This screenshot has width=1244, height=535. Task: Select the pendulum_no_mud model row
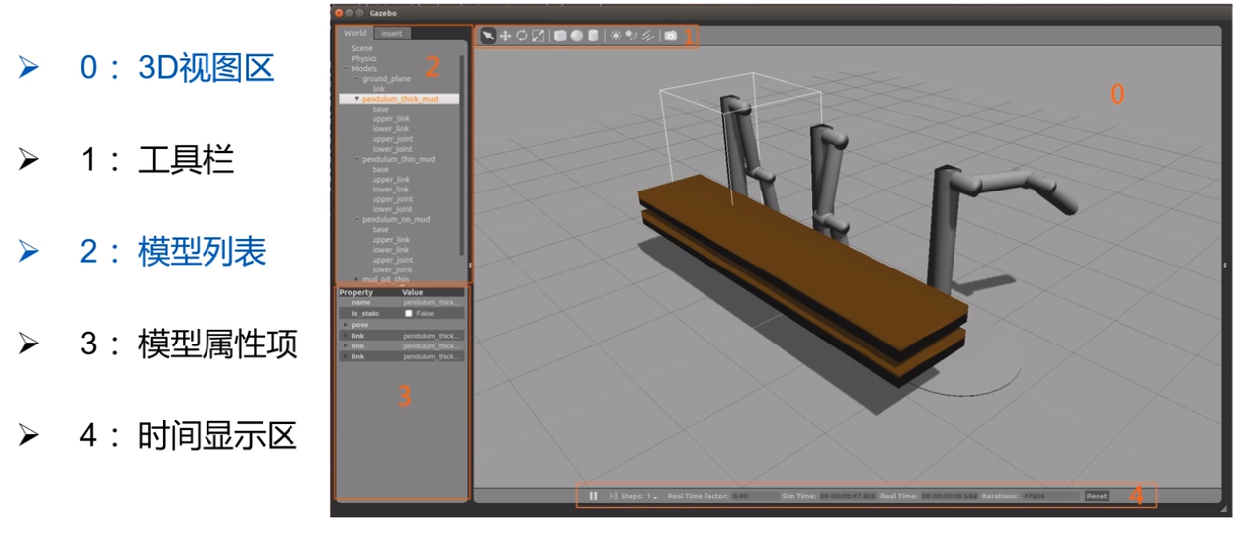click(x=396, y=219)
